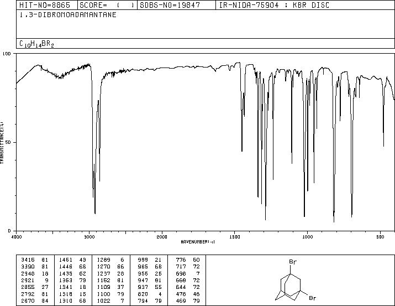This screenshot has height=306, width=395.
Task: Select the 947 peak entry
Action: coord(143,280)
